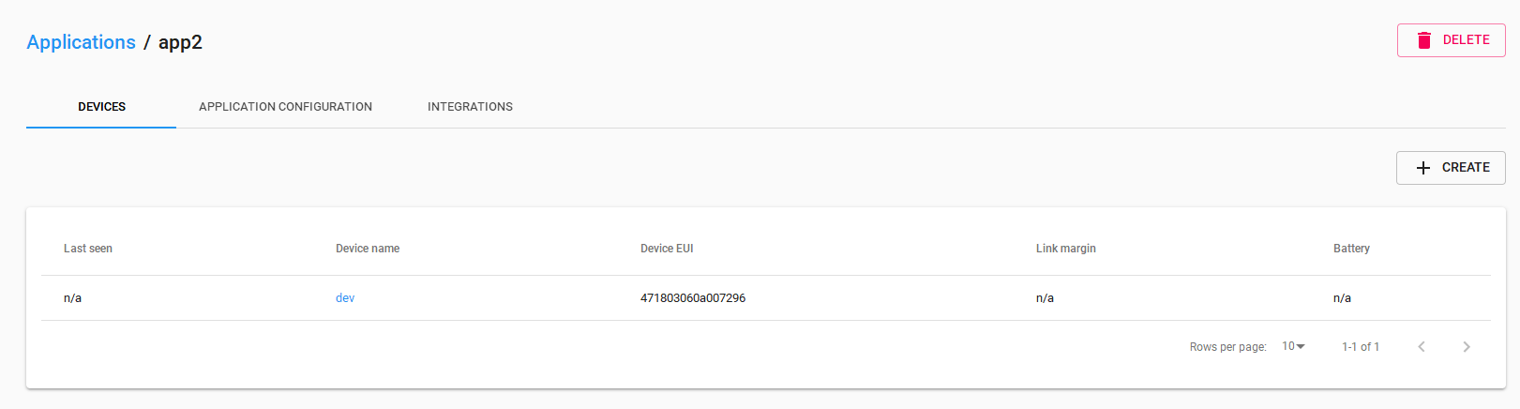Open the rows per page dropdown arrow
This screenshot has height=409, width=1520.
coord(1301,347)
